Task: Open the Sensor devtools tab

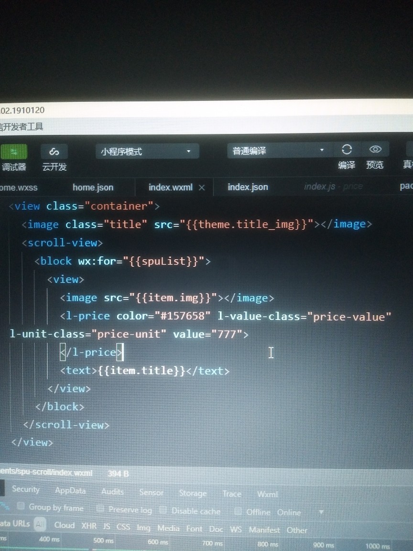Action: (x=152, y=493)
